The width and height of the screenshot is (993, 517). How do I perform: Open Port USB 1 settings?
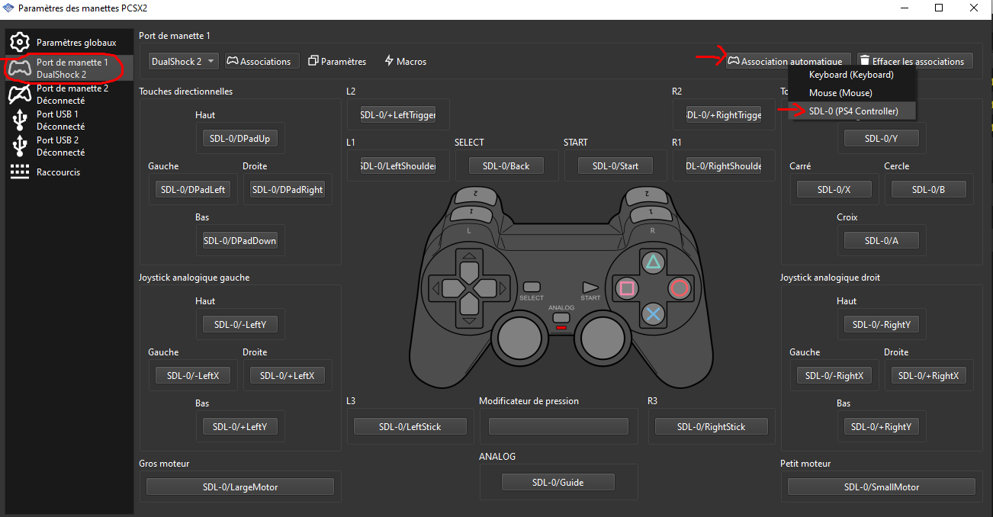pyautogui.click(x=69, y=120)
